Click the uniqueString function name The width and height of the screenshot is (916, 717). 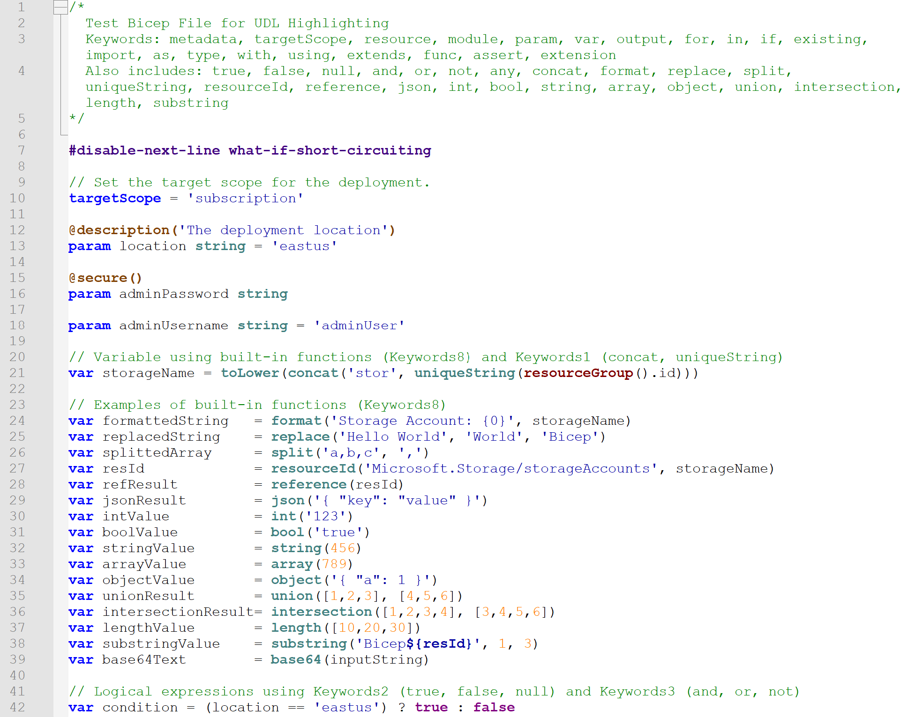pyautogui.click(x=465, y=373)
